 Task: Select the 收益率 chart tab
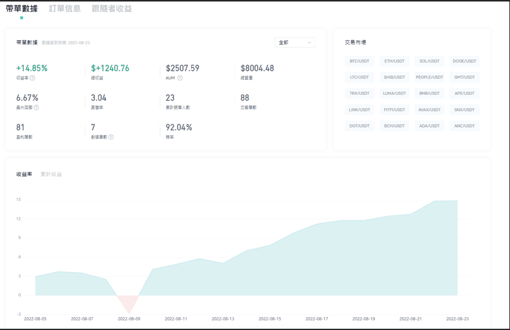(x=24, y=174)
